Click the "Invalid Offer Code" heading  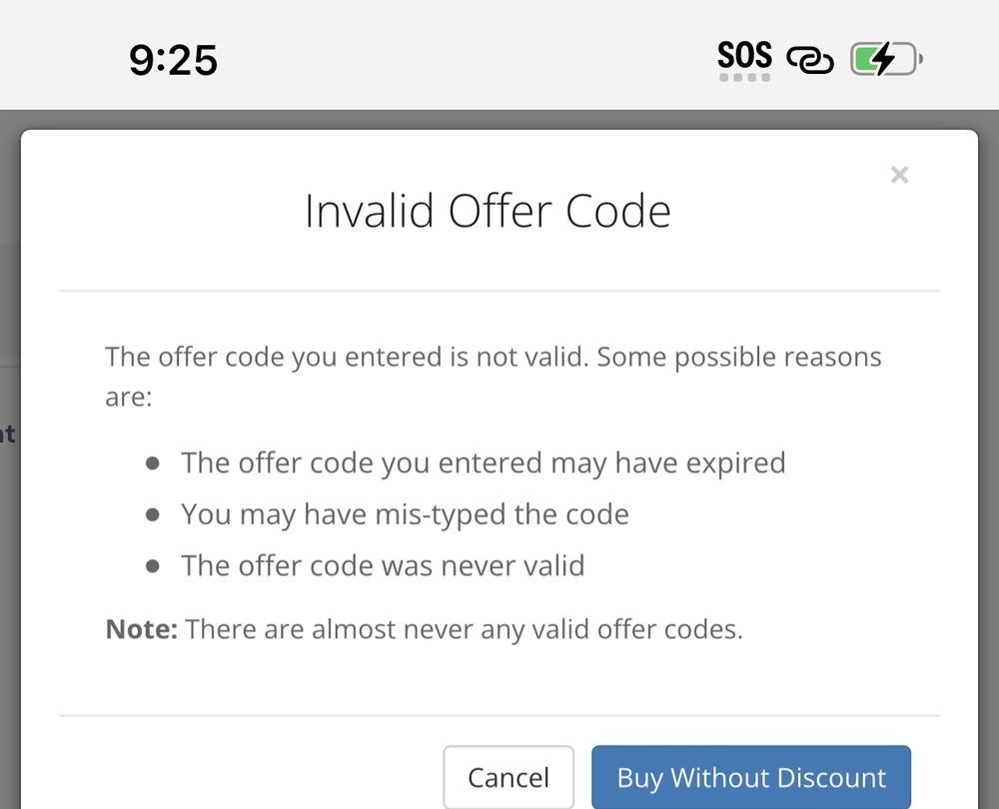(x=488, y=212)
